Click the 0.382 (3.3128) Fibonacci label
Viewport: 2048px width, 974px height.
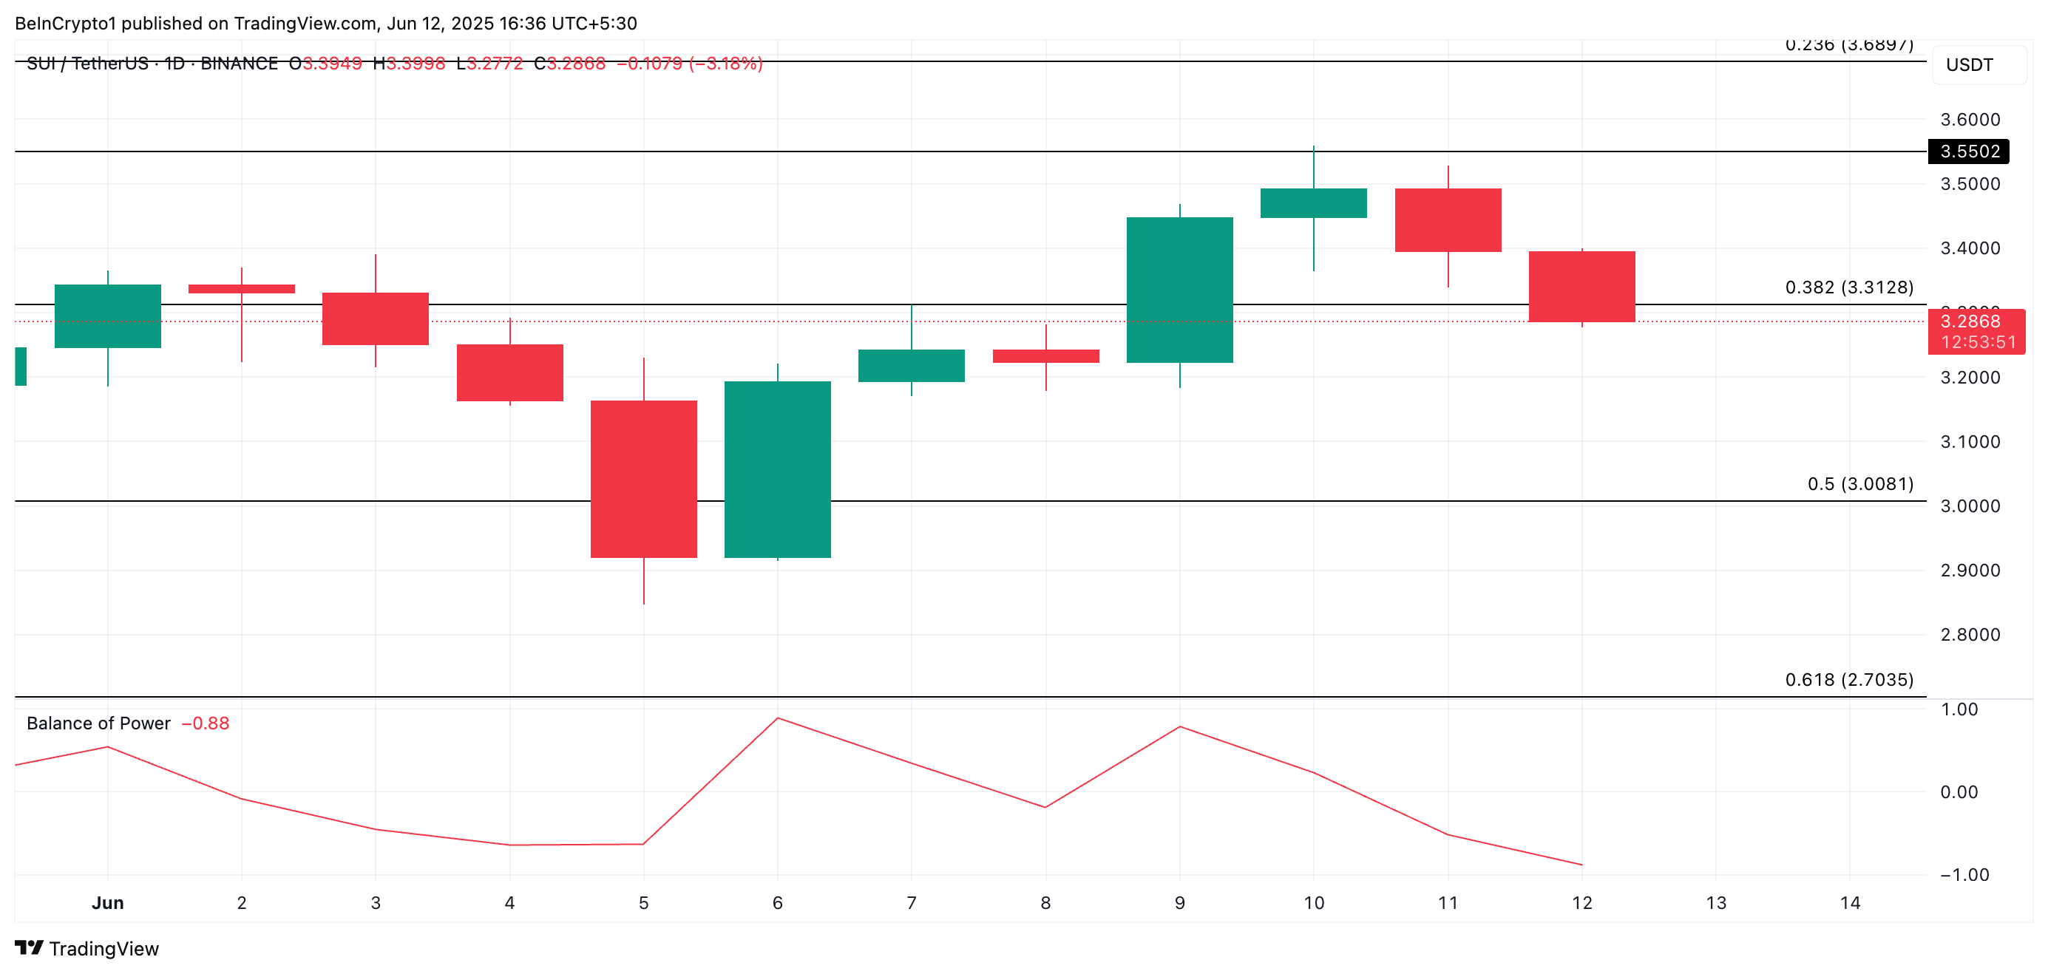pos(1848,287)
